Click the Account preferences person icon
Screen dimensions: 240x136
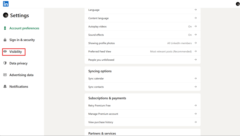point(5,28)
